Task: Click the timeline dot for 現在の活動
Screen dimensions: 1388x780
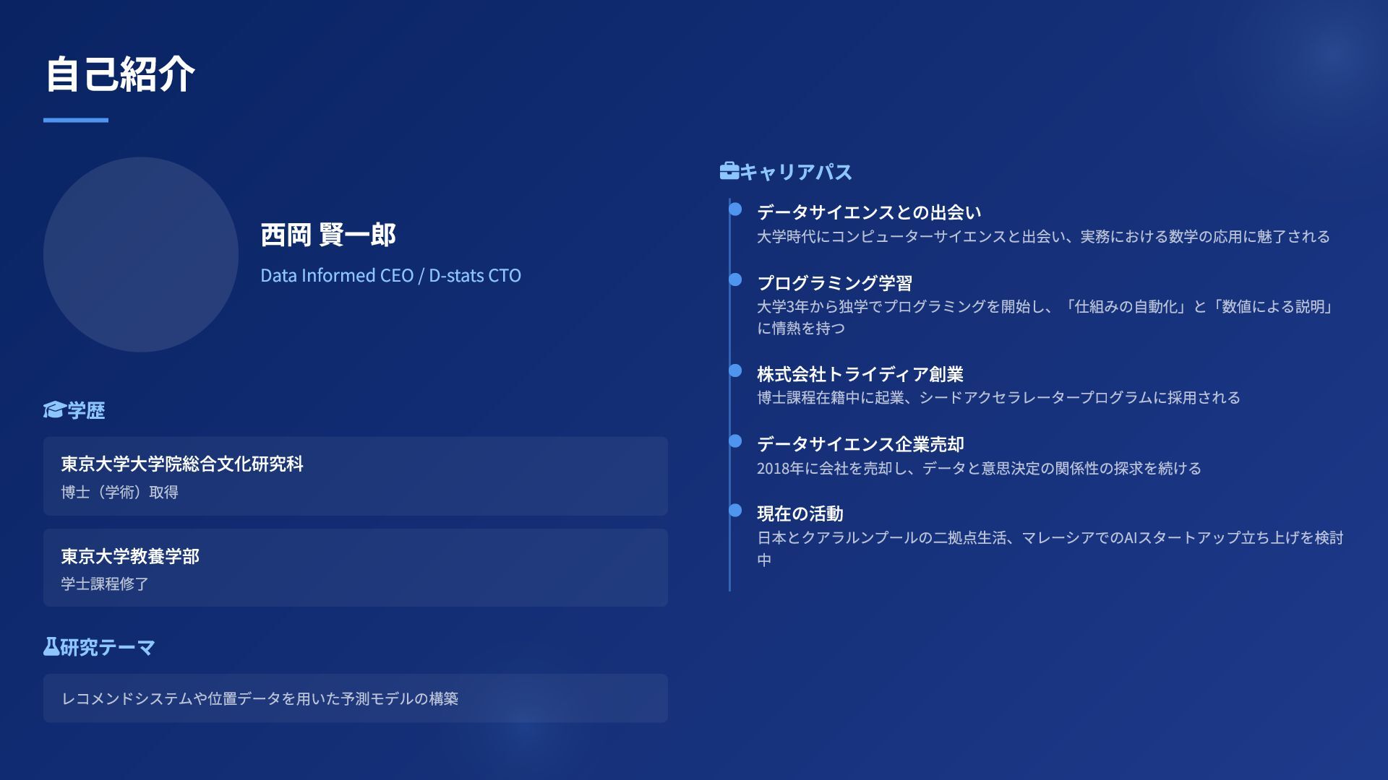Action: [735, 511]
